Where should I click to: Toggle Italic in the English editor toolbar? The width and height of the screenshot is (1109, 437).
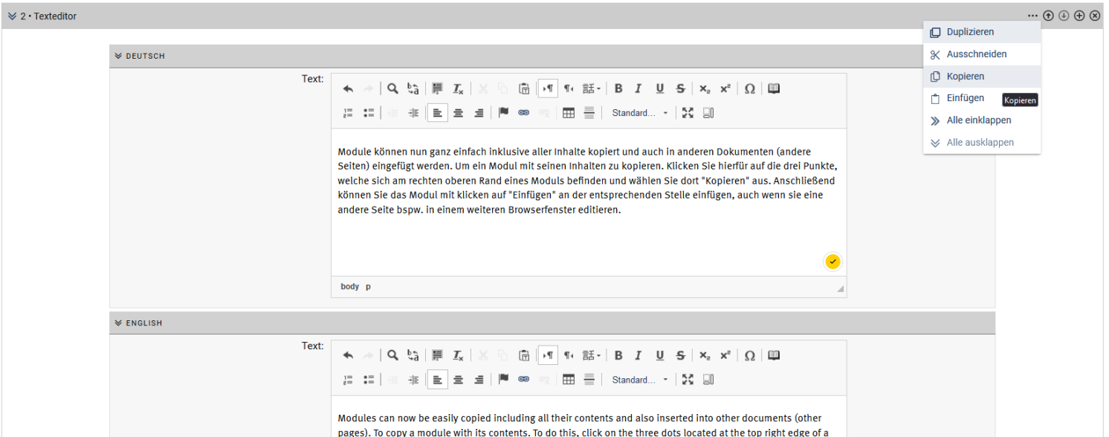coord(638,356)
